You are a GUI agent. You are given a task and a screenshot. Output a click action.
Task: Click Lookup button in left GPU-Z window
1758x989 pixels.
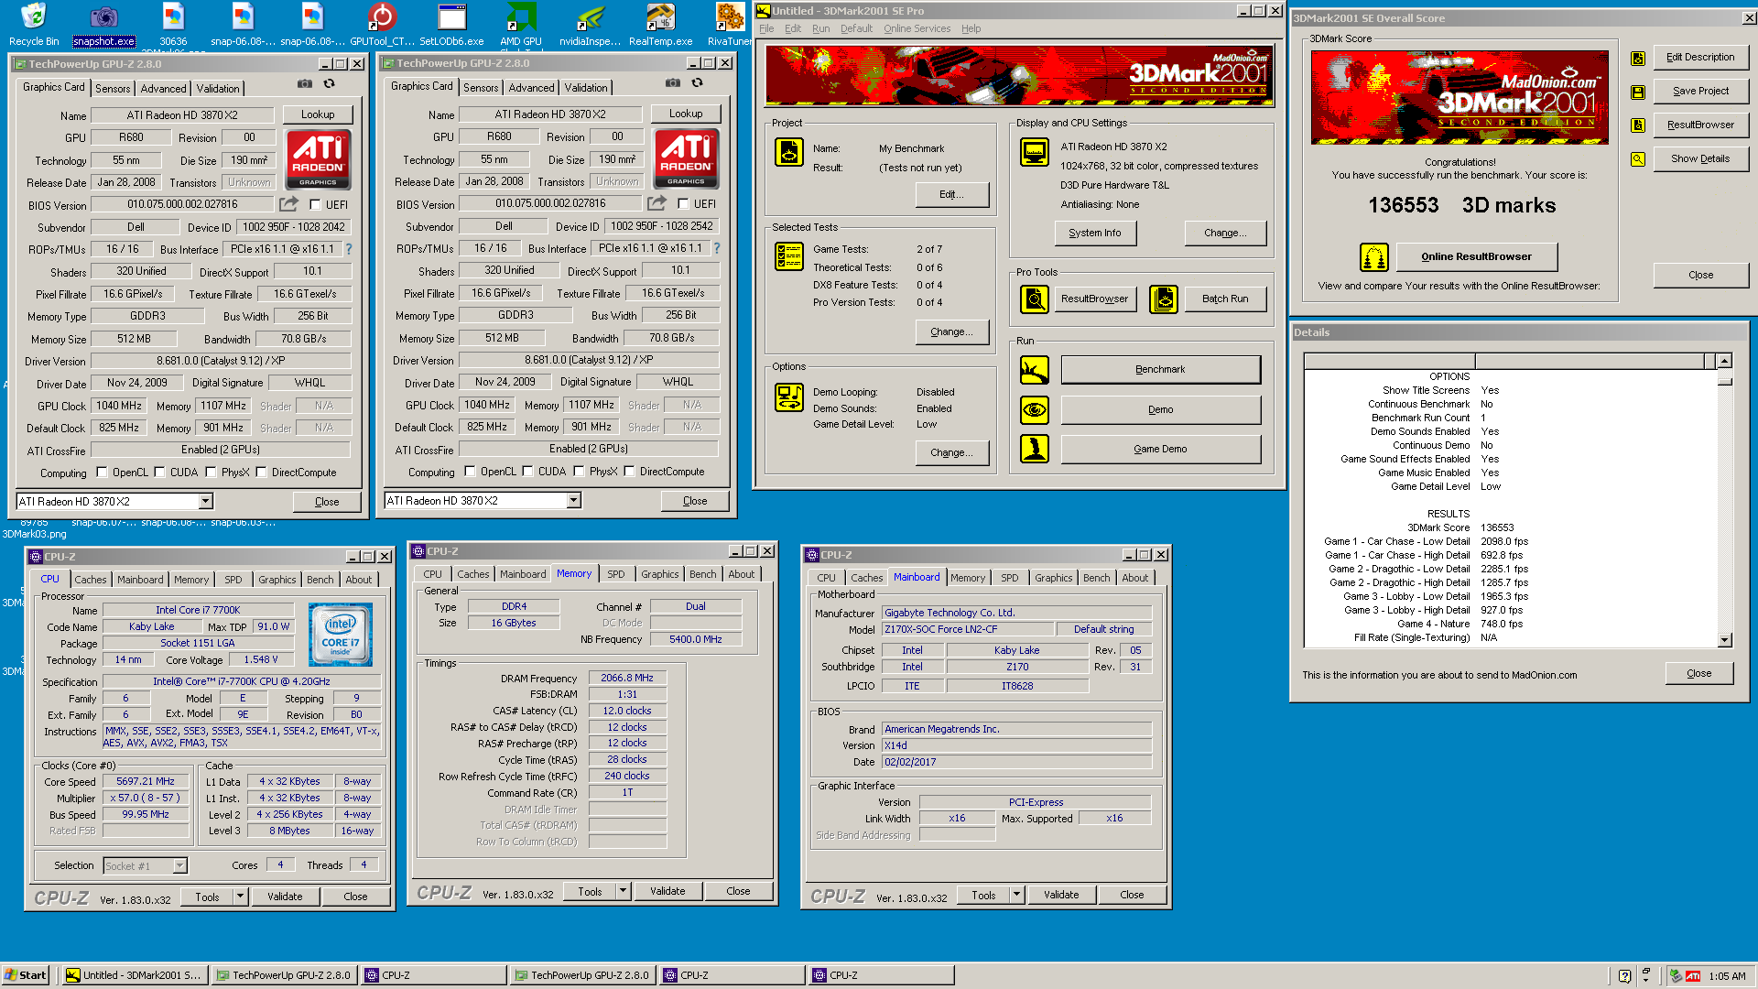318,114
